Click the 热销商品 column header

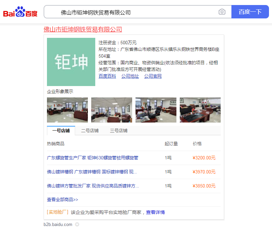coord(56,144)
